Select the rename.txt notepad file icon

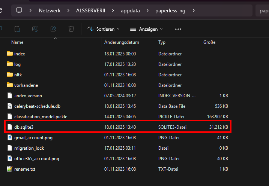10,169
